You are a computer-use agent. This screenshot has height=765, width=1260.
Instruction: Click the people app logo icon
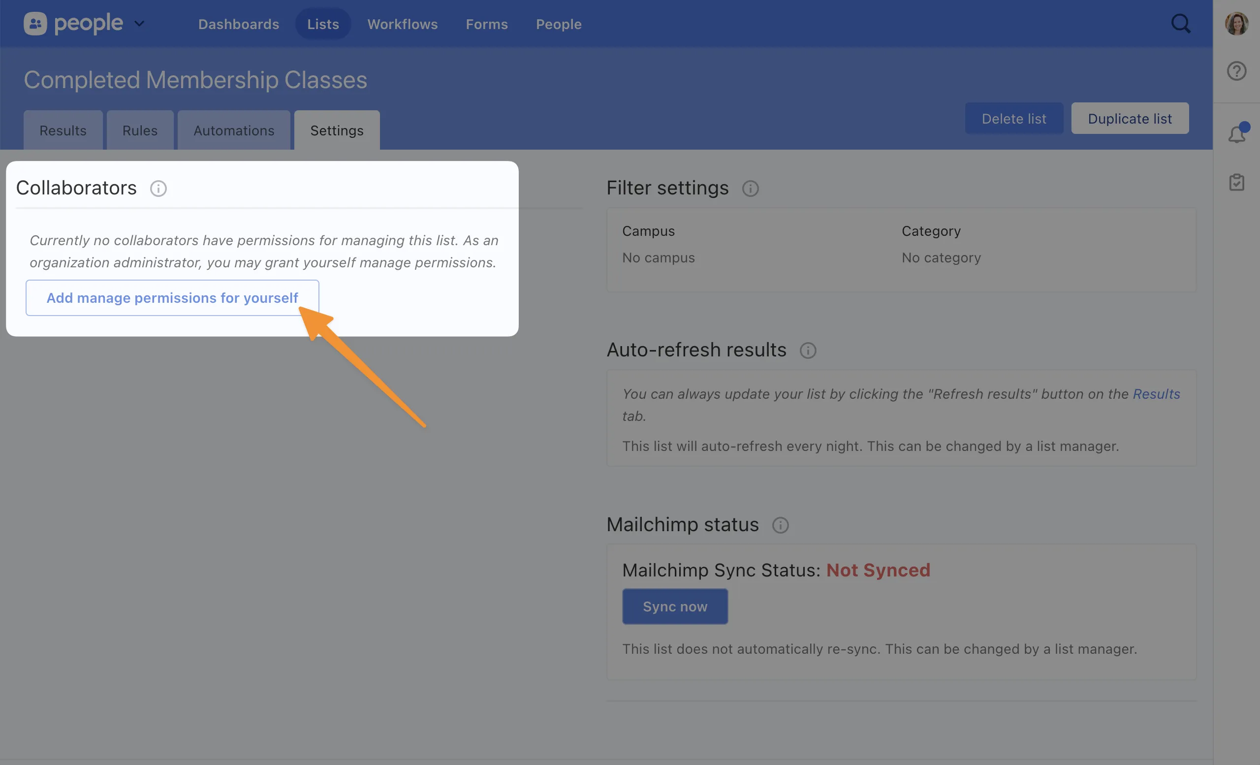pyautogui.click(x=35, y=24)
